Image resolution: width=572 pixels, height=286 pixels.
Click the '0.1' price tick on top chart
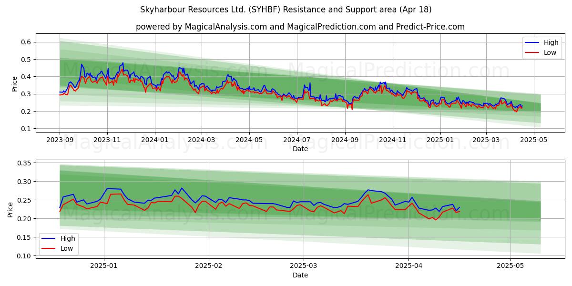(x=27, y=129)
